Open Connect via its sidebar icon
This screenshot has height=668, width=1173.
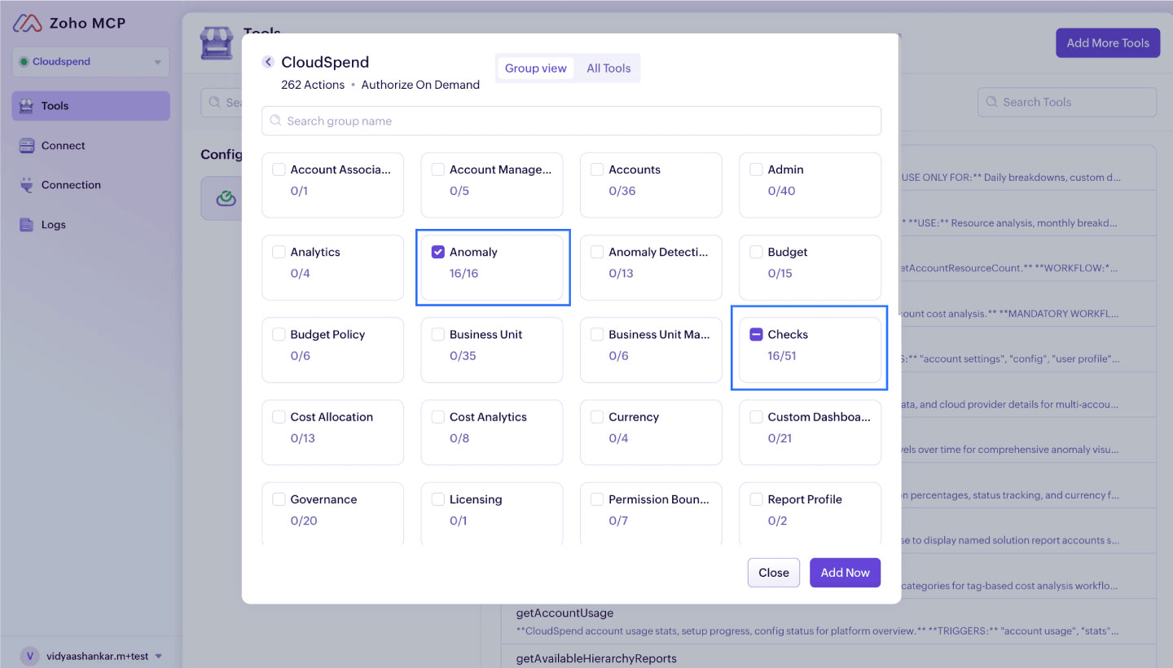27,146
